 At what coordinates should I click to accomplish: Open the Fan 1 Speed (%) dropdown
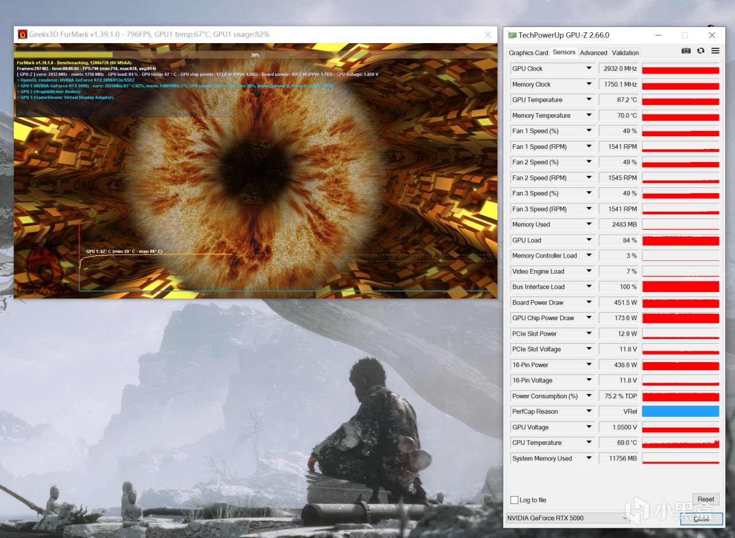click(589, 131)
